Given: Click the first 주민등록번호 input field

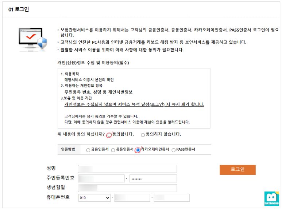Looking at the screenshot, I should [x=101, y=178].
